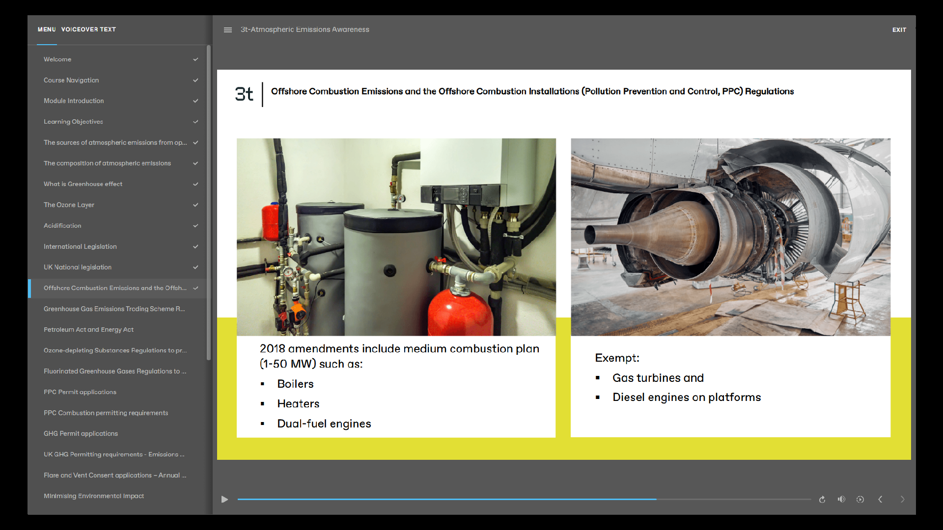Replay the current slide
943x530 pixels.
(x=822, y=500)
